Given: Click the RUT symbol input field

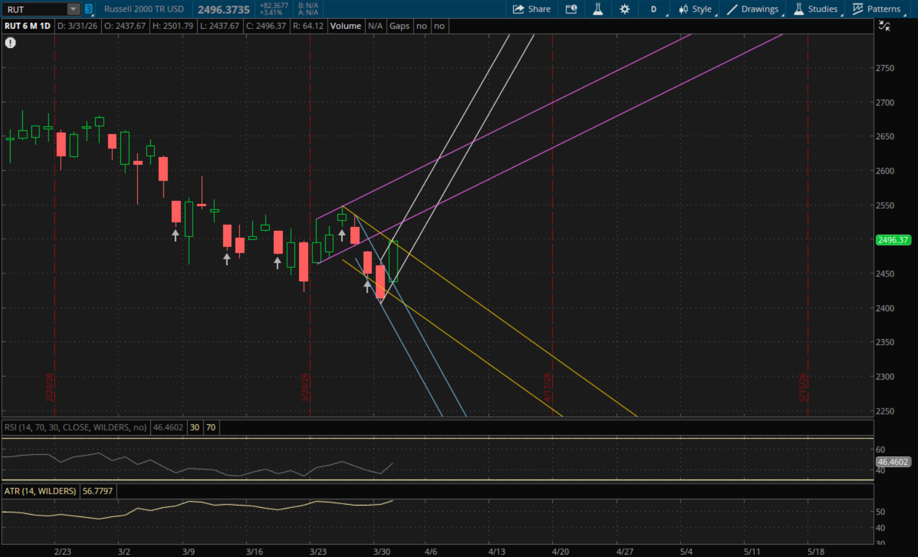Looking at the screenshot, I should click(x=34, y=9).
